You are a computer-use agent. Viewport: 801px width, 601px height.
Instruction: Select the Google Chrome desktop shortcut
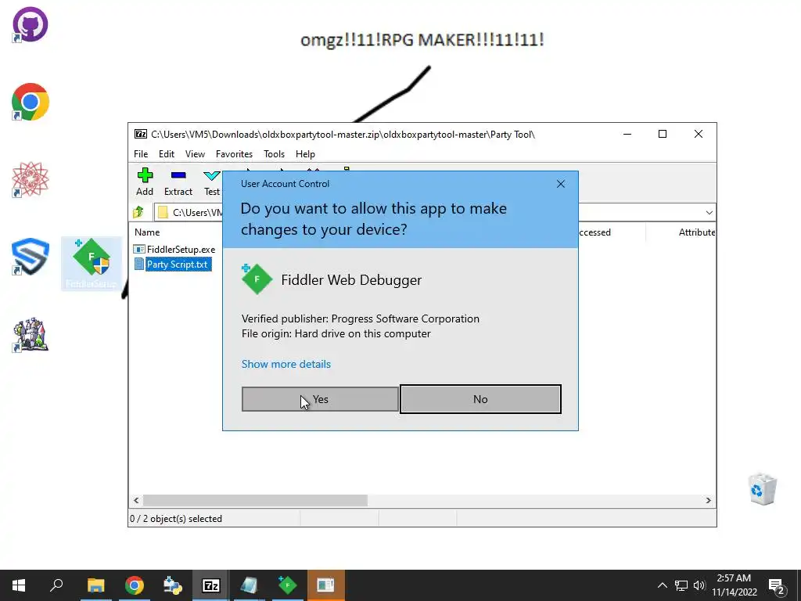(x=31, y=102)
